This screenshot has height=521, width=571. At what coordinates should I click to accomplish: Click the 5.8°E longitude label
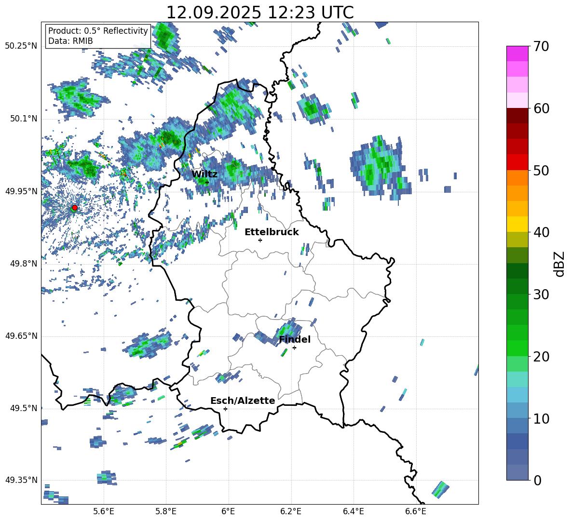pos(166,511)
